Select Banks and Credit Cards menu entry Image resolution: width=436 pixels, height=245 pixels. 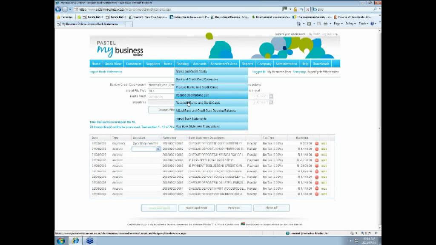tap(211, 71)
